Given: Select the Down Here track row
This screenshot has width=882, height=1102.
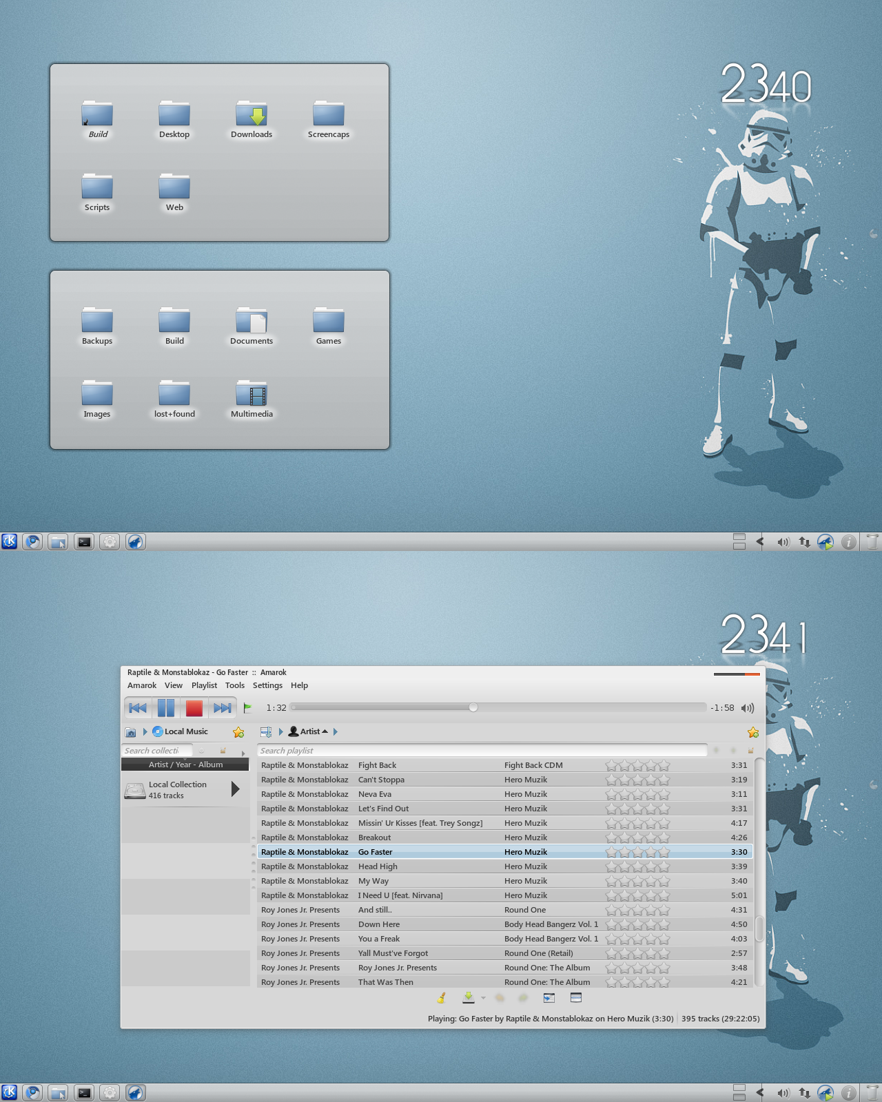Looking at the screenshot, I should pyautogui.click(x=504, y=924).
